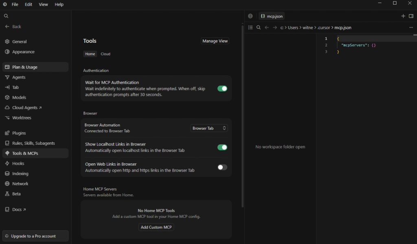Screen dimensions: 417x244
Task: Toggle the side panel layout icon
Action: pos(411,16)
